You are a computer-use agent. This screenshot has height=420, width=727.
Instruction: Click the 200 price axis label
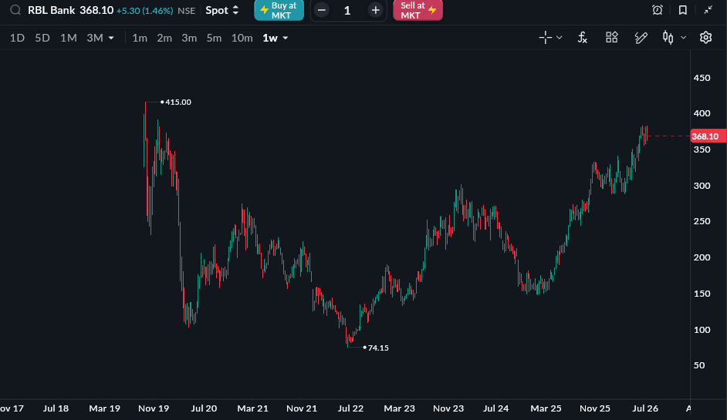pos(702,257)
